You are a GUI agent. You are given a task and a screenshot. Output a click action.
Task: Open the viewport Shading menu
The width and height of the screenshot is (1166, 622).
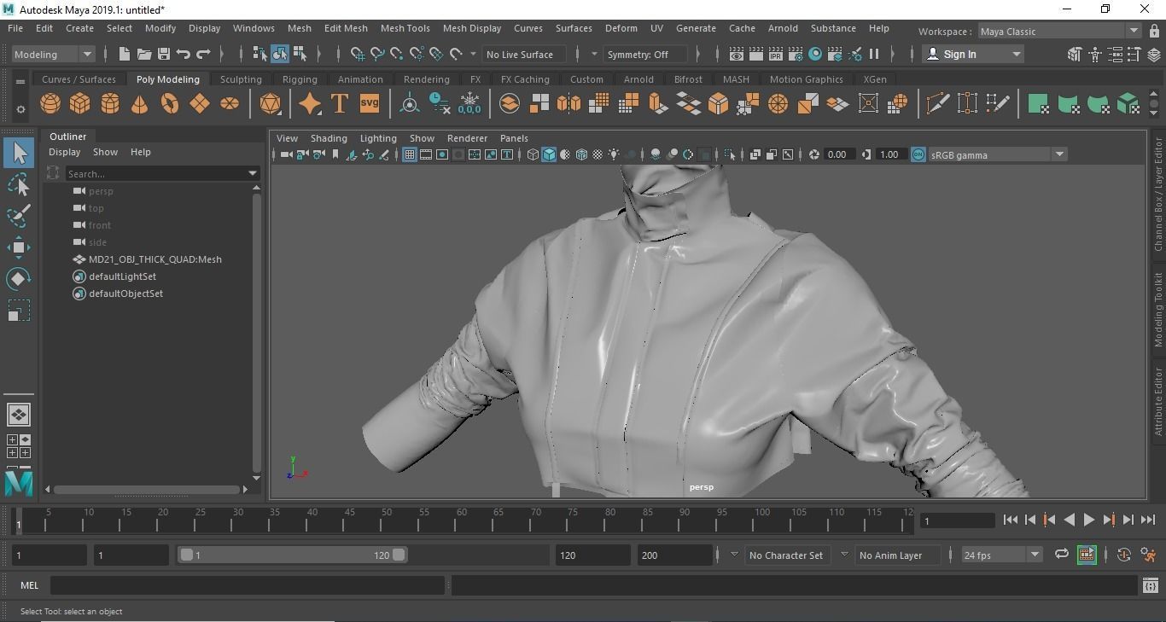pyautogui.click(x=329, y=138)
